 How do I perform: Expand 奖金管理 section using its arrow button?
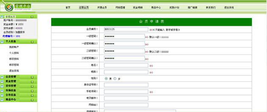click(x=32, y=82)
